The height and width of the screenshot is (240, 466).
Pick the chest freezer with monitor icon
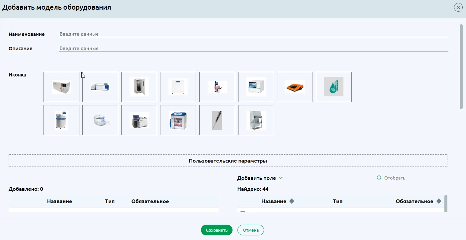pyautogui.click(x=139, y=120)
